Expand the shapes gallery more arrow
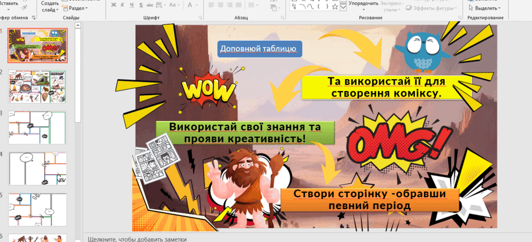 coord(343,7)
